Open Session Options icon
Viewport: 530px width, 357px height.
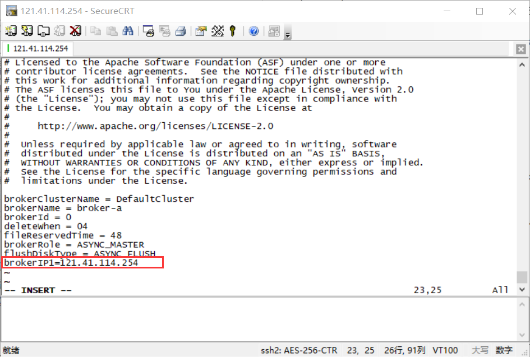click(x=201, y=31)
